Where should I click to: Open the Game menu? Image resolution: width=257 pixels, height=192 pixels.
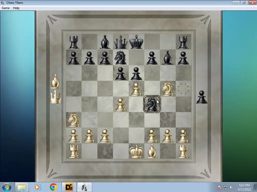6,8
